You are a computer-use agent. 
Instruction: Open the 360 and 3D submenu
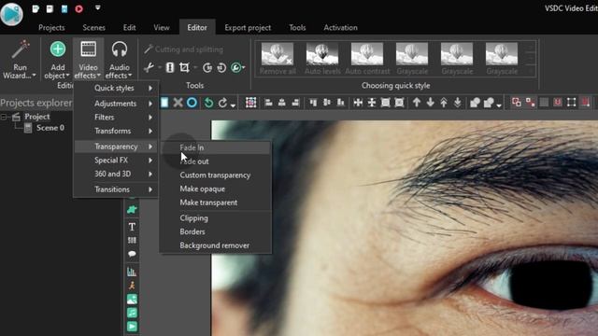click(116, 174)
